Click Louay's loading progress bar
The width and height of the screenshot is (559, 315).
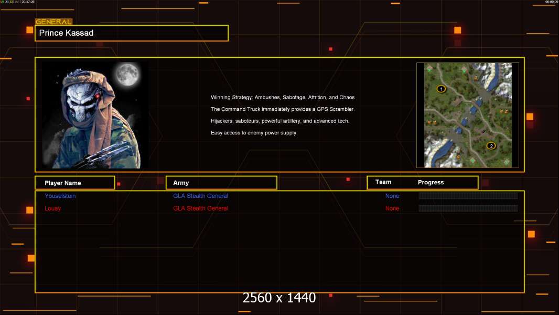point(468,208)
